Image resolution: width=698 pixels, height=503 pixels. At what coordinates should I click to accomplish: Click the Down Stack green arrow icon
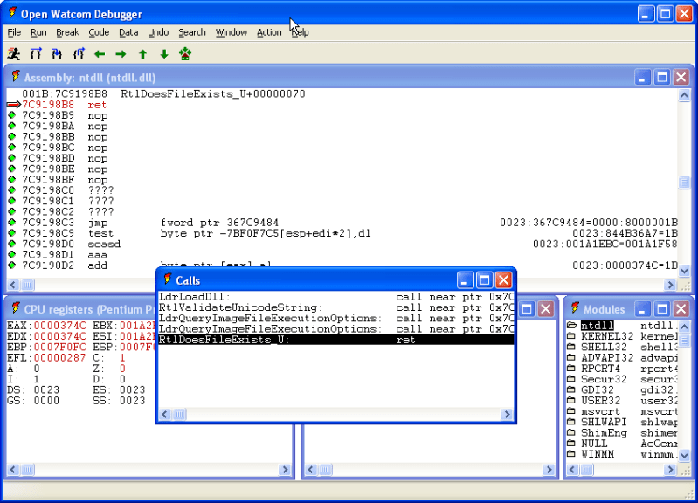tap(164, 54)
